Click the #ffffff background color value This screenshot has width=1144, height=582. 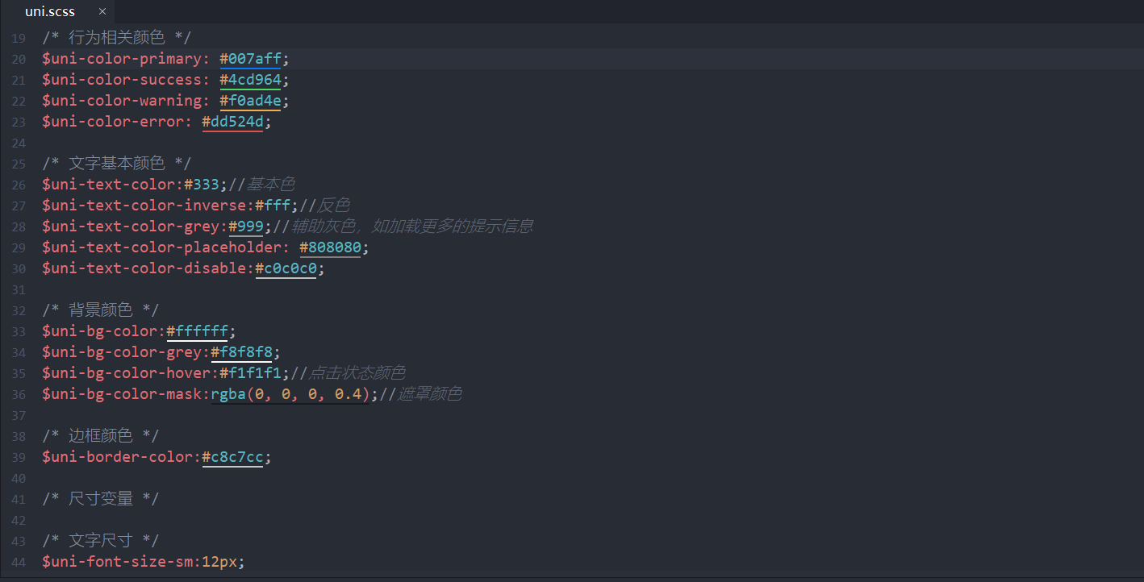pyautogui.click(x=197, y=331)
